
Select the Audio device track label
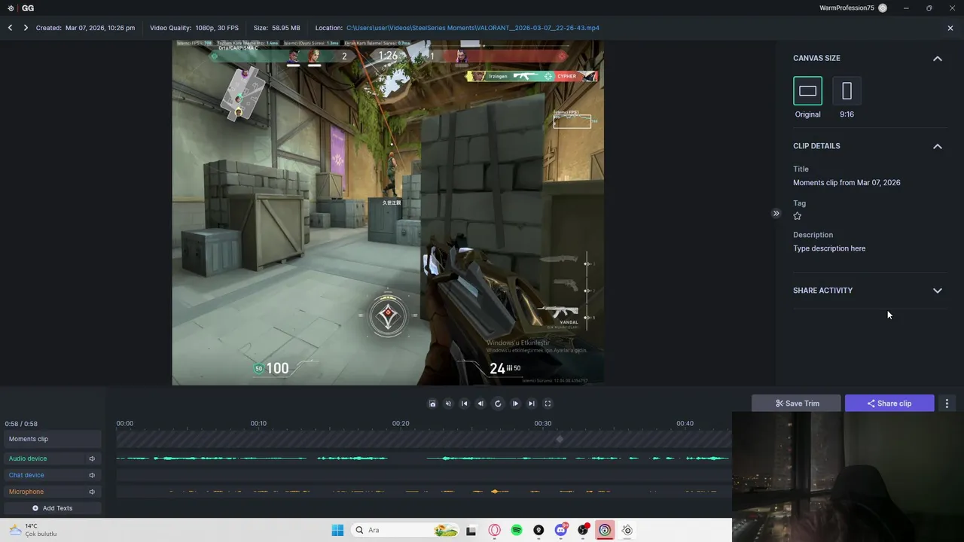tap(28, 458)
